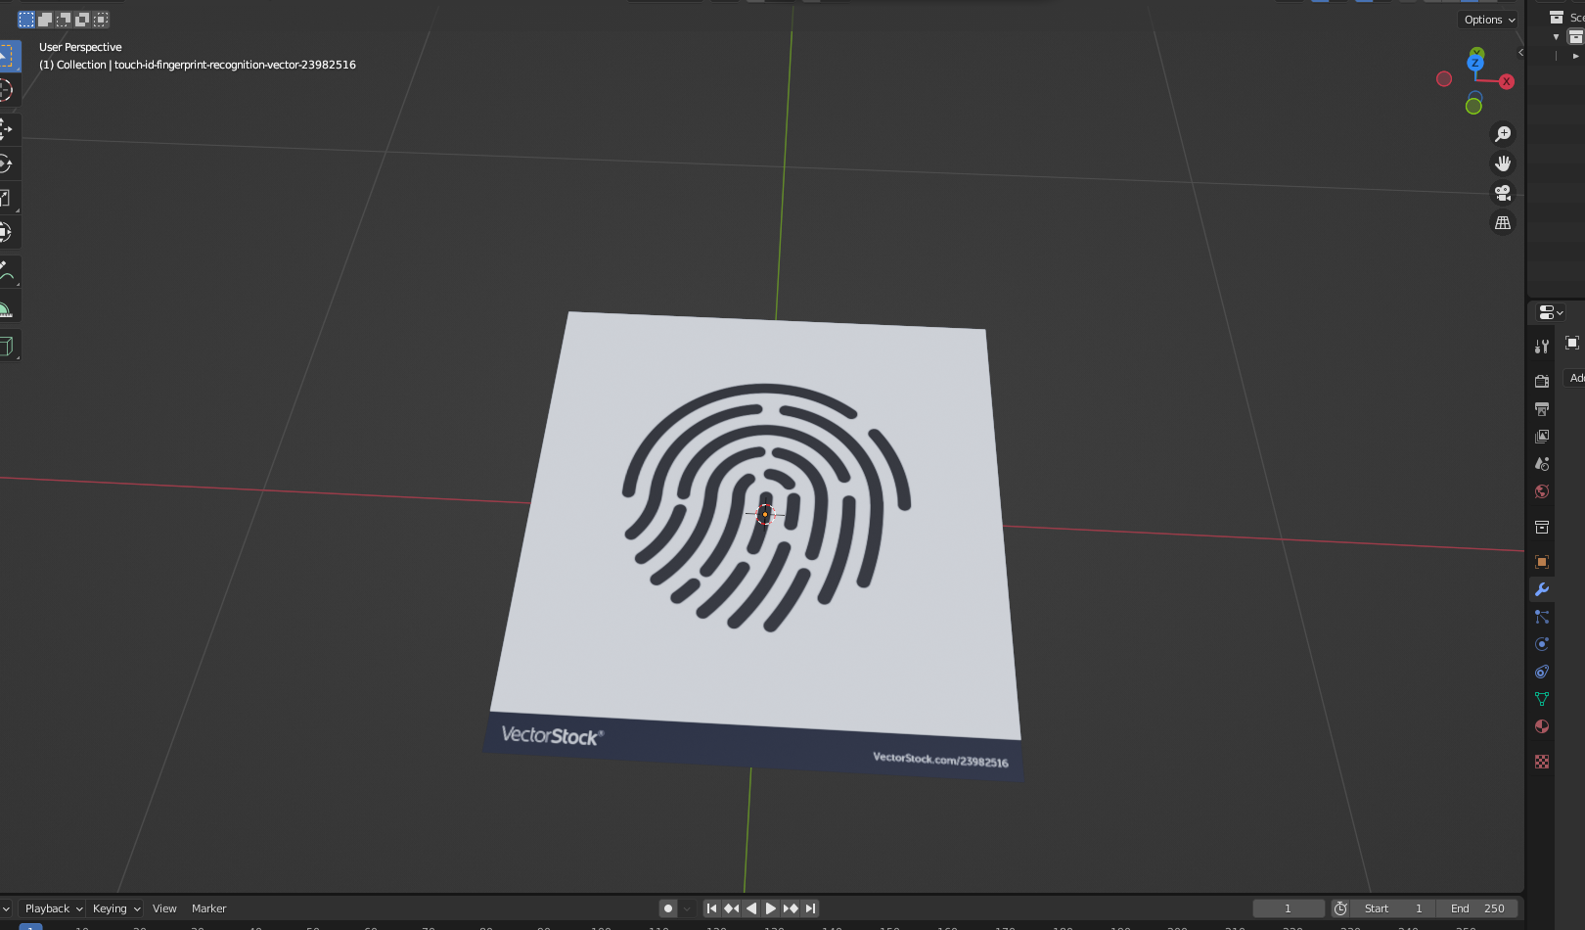Viewport: 1585px width, 930px height.
Task: Jump to the last frame of the animation
Action: pyautogui.click(x=810, y=908)
